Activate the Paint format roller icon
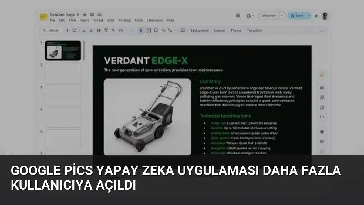Image resolution: width=364 pixels, height=205 pixels. pyautogui.click(x=106, y=30)
